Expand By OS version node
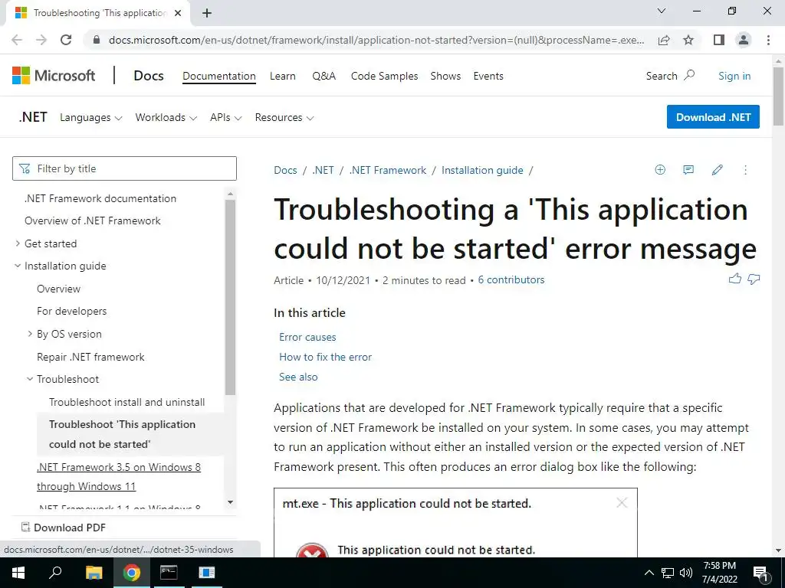 pyautogui.click(x=30, y=334)
